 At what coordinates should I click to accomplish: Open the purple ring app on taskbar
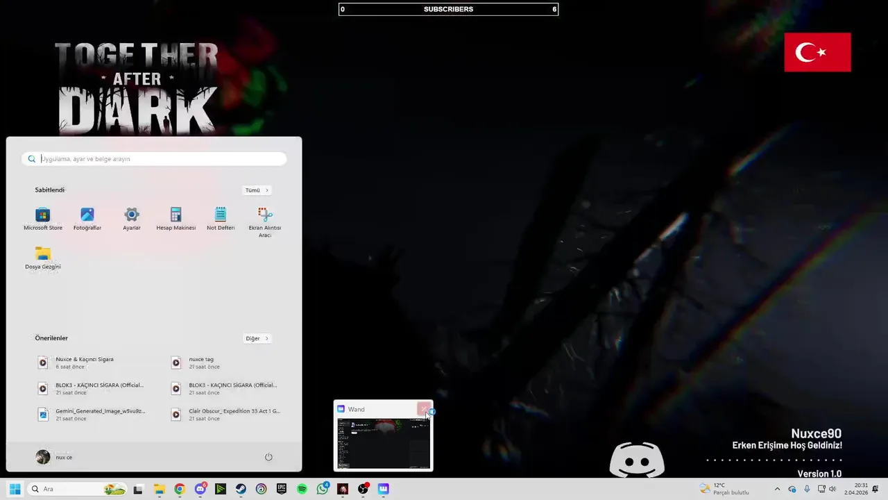[261, 489]
